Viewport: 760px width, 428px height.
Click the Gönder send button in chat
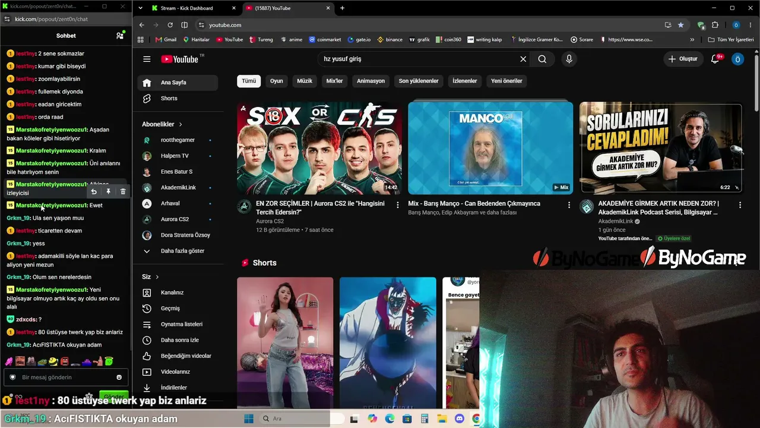tap(114, 396)
